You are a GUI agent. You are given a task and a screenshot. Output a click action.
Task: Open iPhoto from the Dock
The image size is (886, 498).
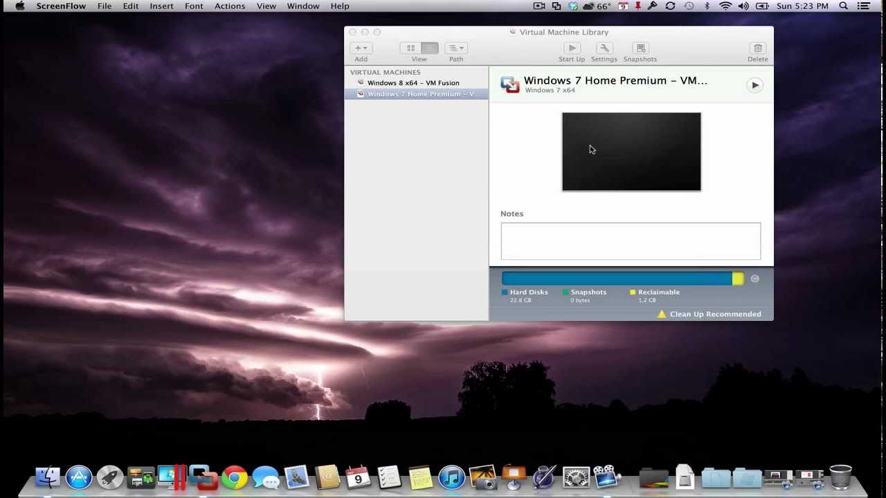click(x=482, y=477)
